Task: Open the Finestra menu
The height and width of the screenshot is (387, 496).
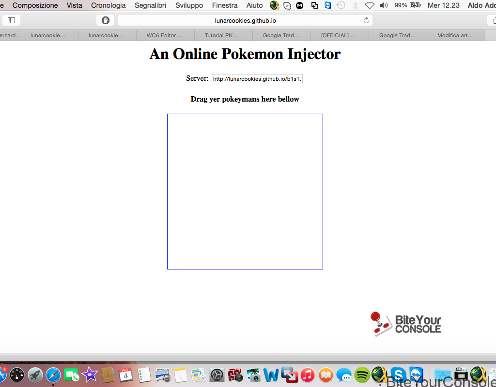Action: pos(225,5)
